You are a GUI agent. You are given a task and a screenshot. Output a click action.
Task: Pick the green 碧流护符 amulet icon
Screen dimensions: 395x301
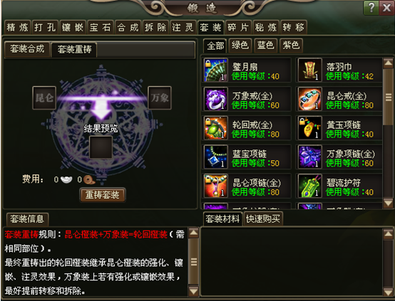point(310,186)
